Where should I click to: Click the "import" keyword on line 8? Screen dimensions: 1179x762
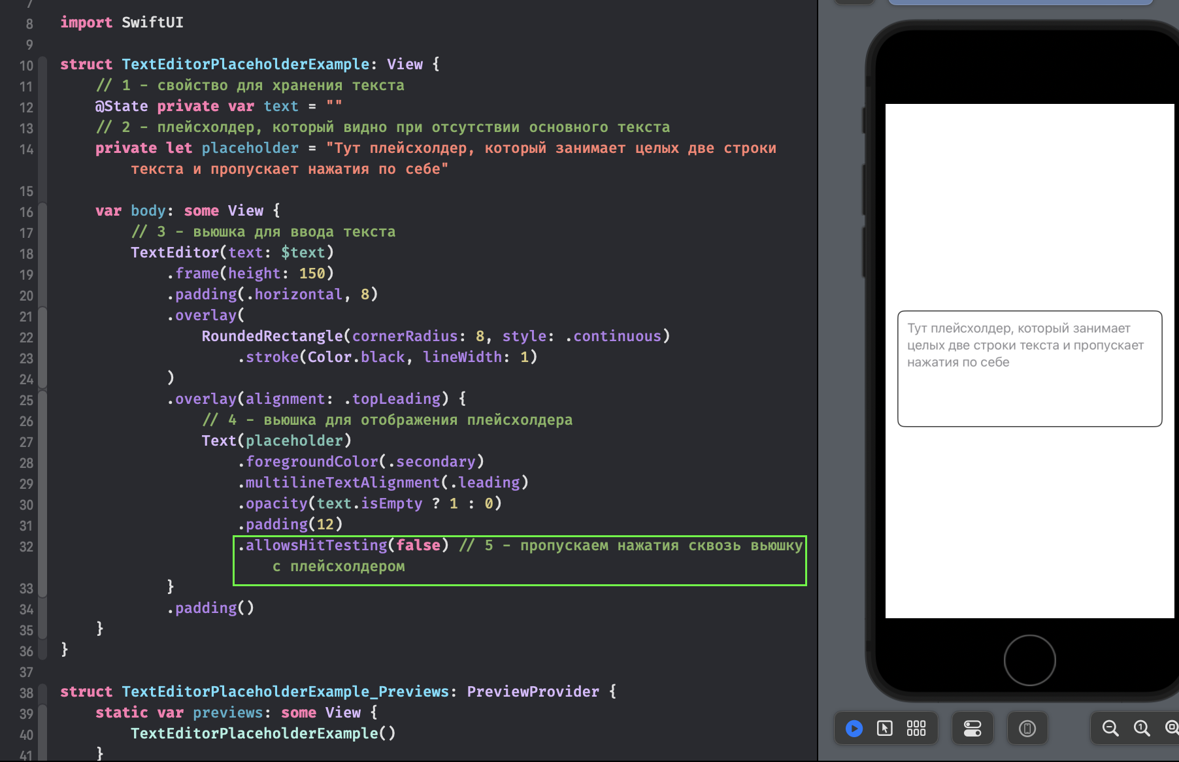click(86, 22)
